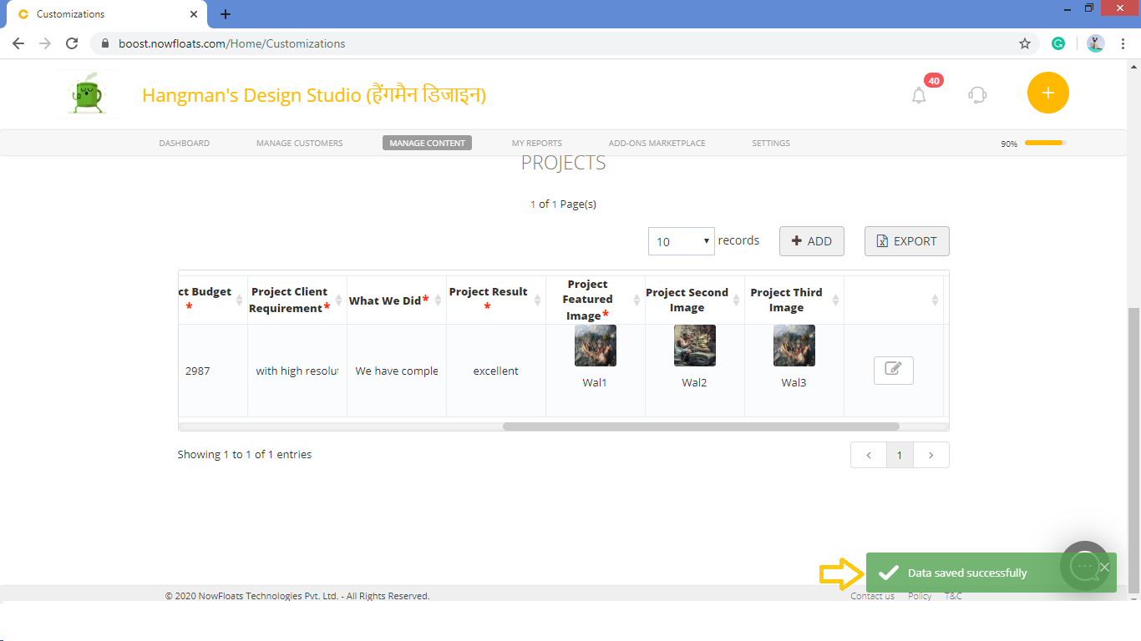
Task: Open the Chrome profile avatar
Action: coord(1096,43)
